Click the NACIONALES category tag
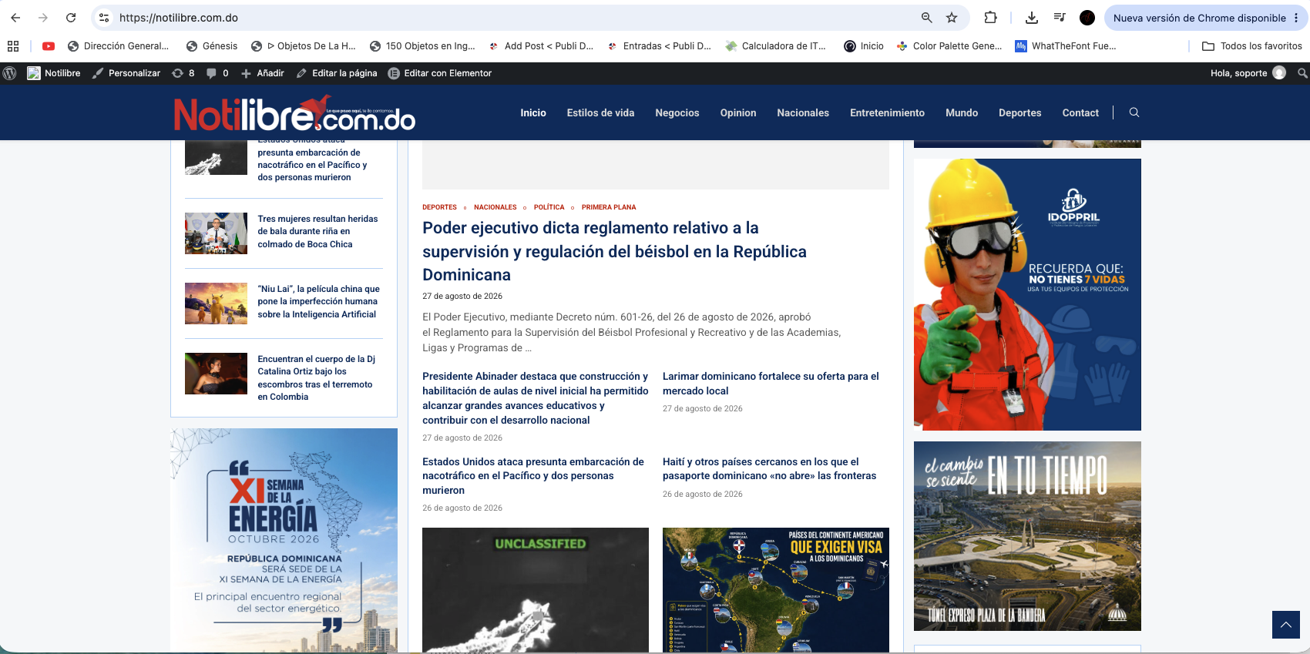1310x654 pixels. pyautogui.click(x=495, y=207)
